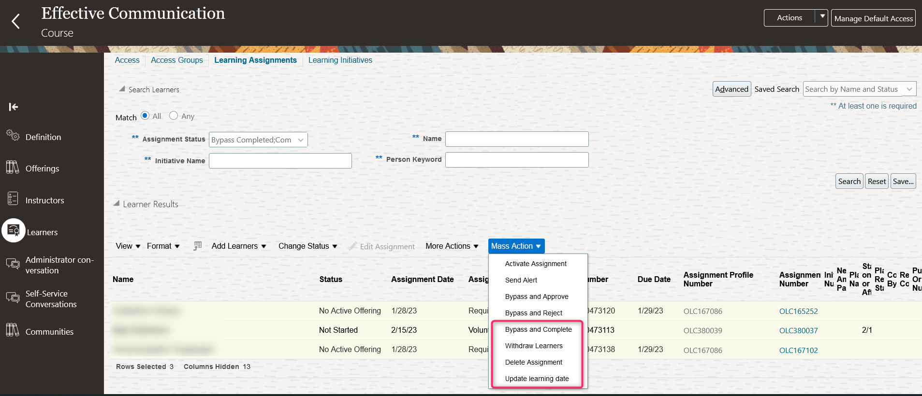Viewport: 922px width, 396px height.
Task: Click the Search button
Action: [x=849, y=181]
